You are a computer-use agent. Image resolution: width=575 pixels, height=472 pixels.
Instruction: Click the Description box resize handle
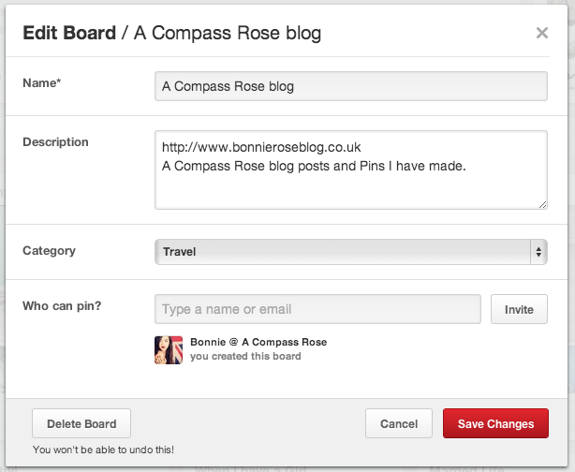tap(542, 203)
